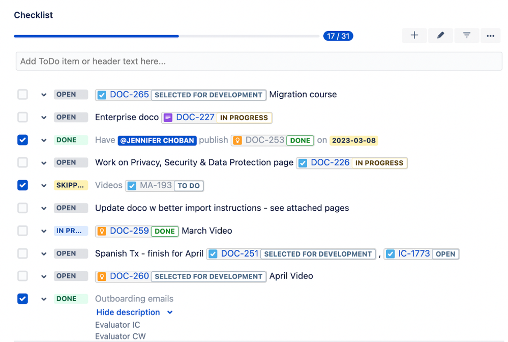Open the checklist filter icon
The height and width of the screenshot is (342, 508).
pos(466,35)
